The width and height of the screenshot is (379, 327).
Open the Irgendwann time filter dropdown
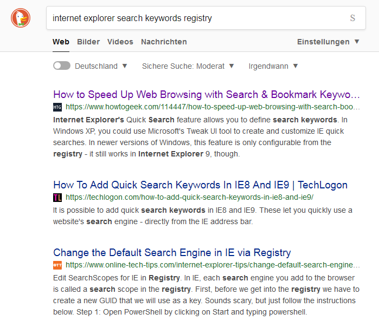click(x=273, y=66)
